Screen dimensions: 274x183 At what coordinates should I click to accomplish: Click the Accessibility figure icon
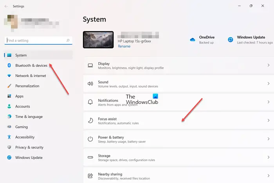pyautogui.click(x=9, y=137)
